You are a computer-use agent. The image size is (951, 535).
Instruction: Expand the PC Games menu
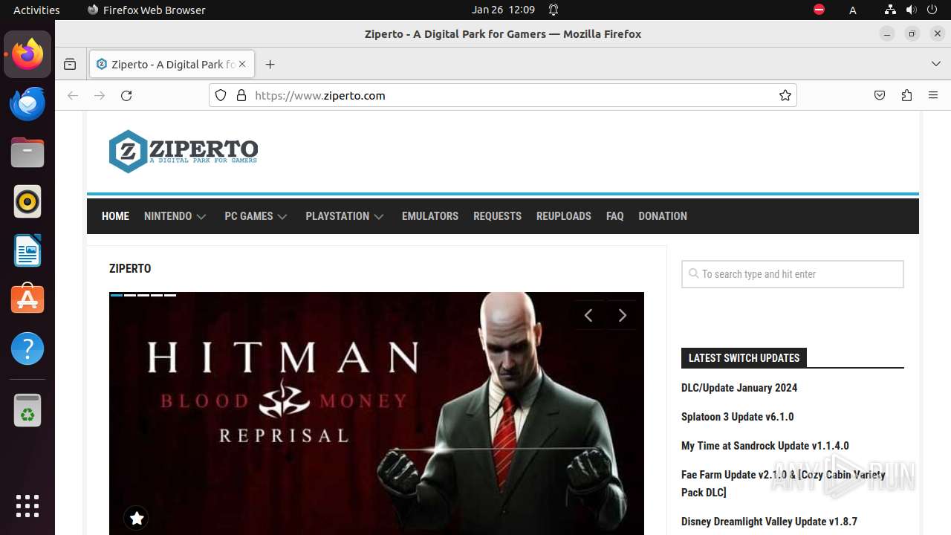tap(256, 216)
